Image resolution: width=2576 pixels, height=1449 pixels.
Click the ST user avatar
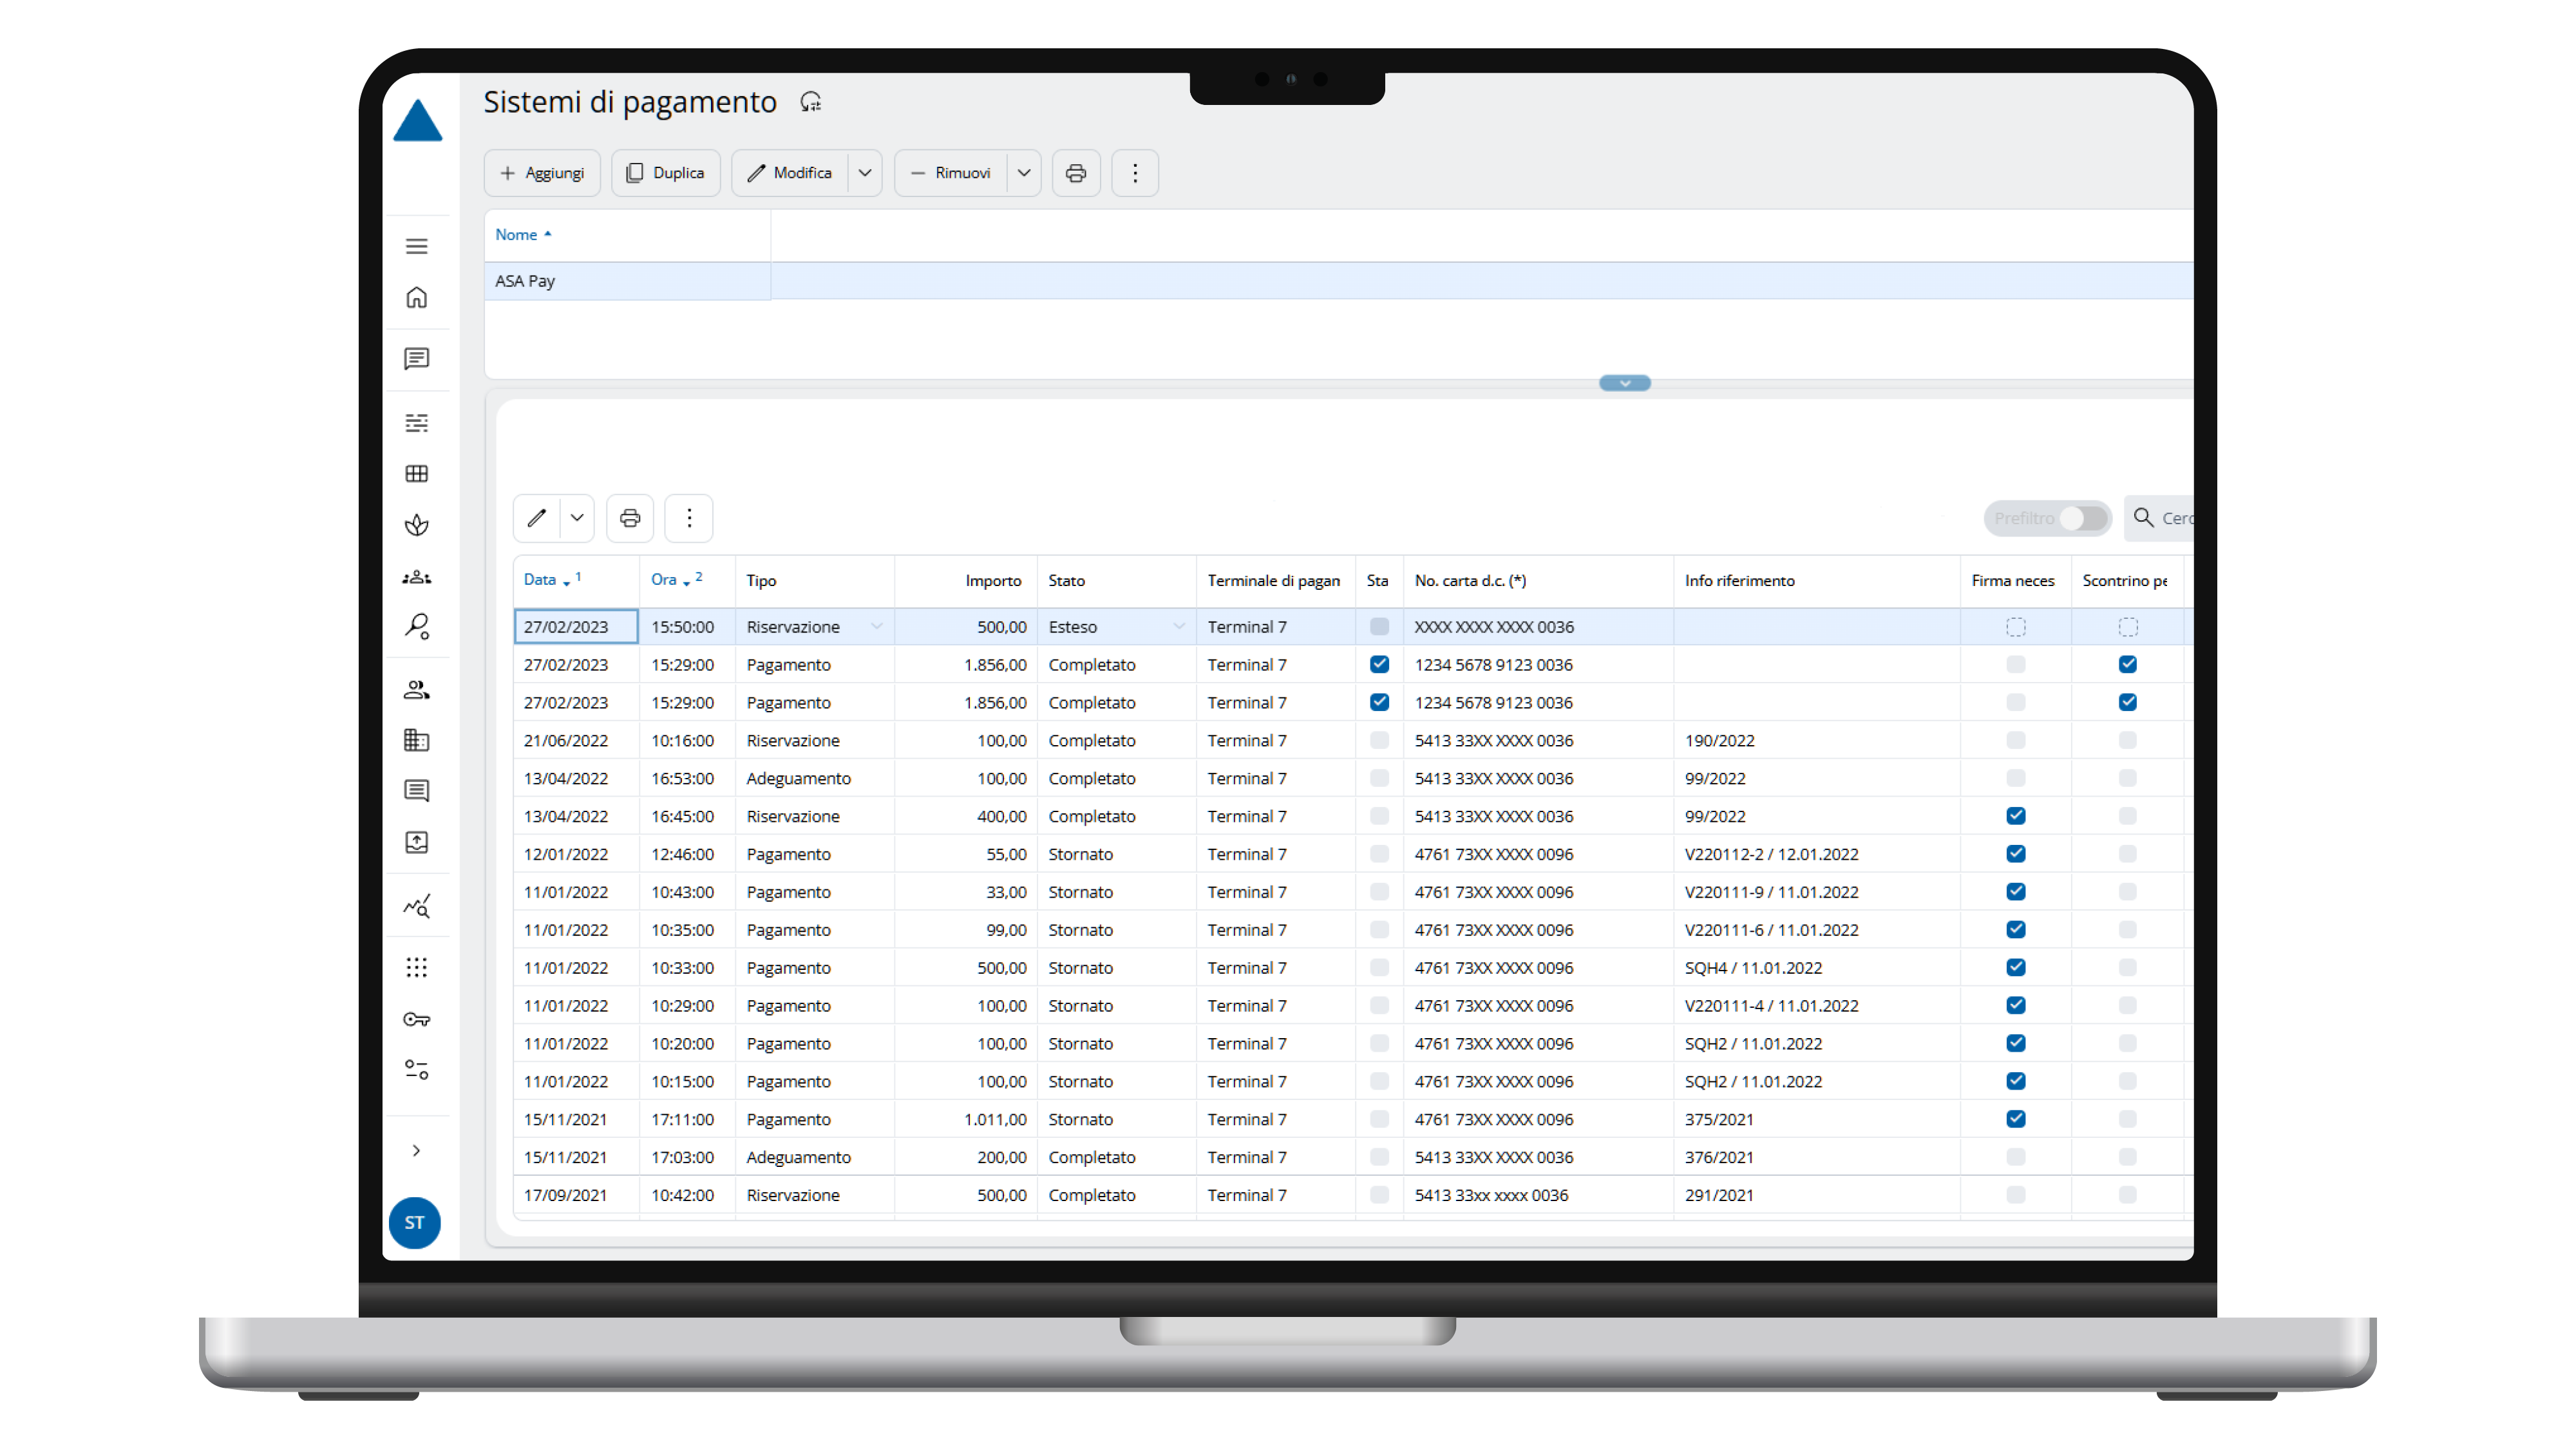(x=414, y=1222)
